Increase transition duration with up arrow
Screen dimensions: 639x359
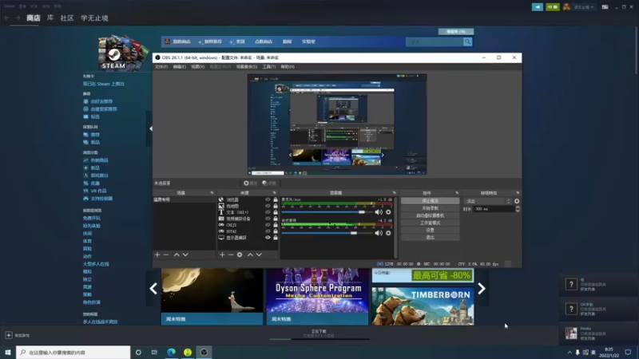coord(518,207)
